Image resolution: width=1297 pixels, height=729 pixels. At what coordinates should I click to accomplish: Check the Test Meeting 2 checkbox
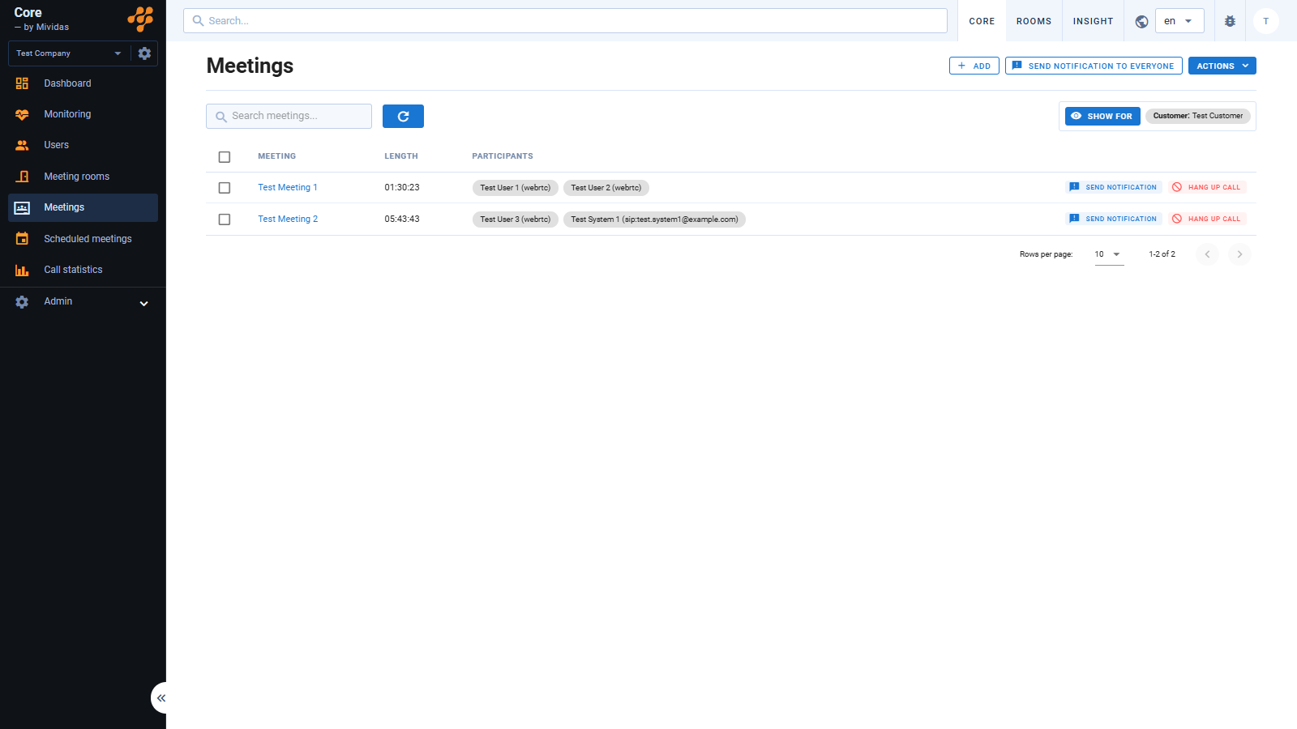[225, 220]
